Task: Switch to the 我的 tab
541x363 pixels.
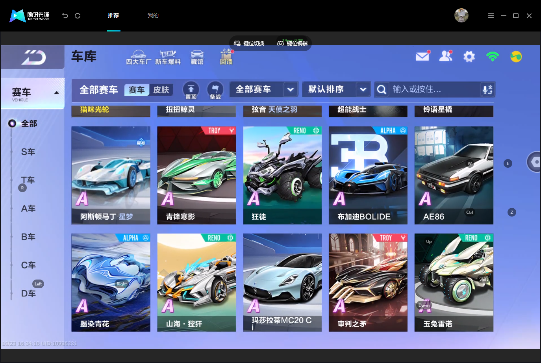Action: pyautogui.click(x=153, y=15)
